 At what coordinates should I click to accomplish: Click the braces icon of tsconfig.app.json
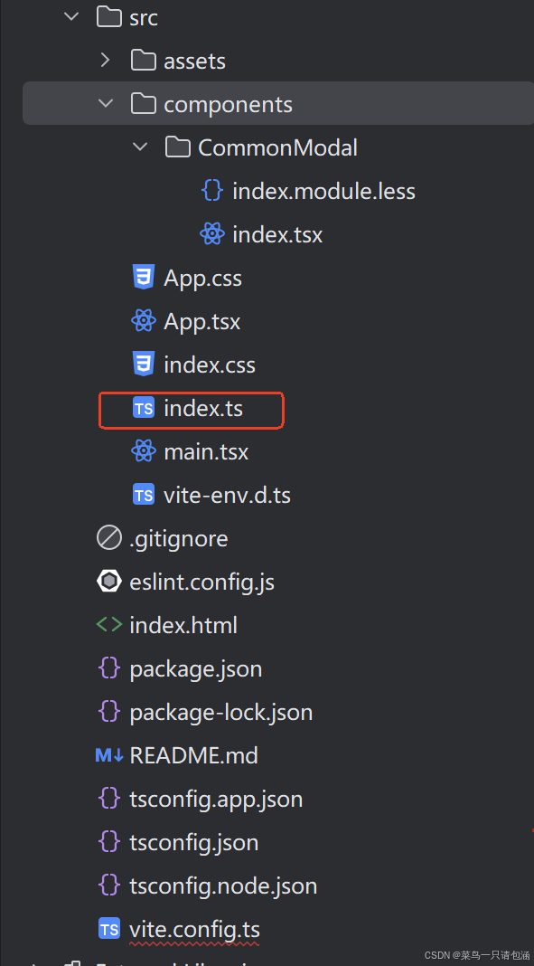109,799
